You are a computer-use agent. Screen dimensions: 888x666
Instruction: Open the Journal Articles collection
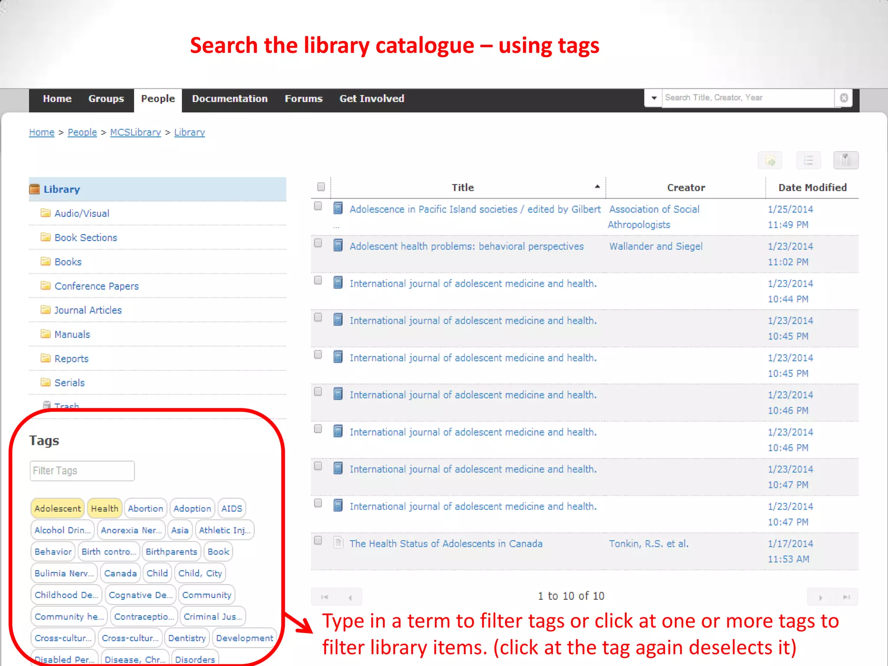tap(88, 310)
